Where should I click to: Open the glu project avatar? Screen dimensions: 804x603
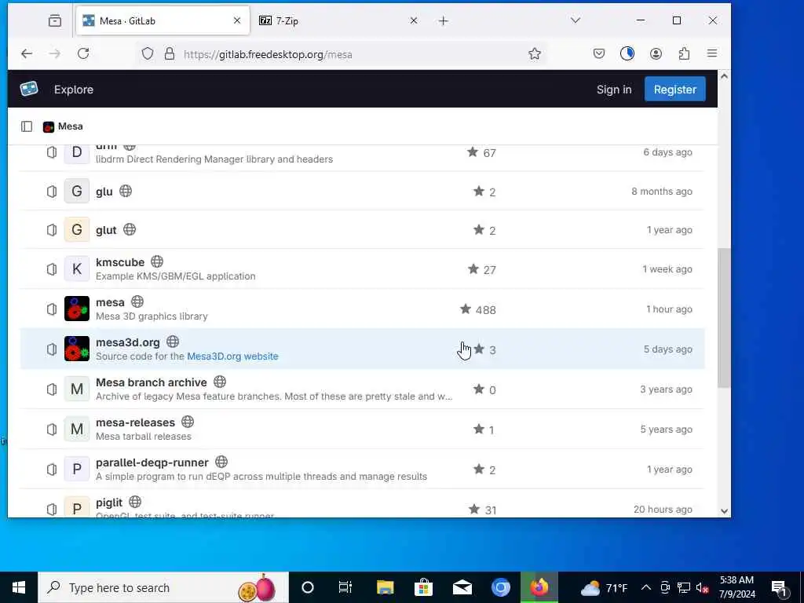pos(77,192)
